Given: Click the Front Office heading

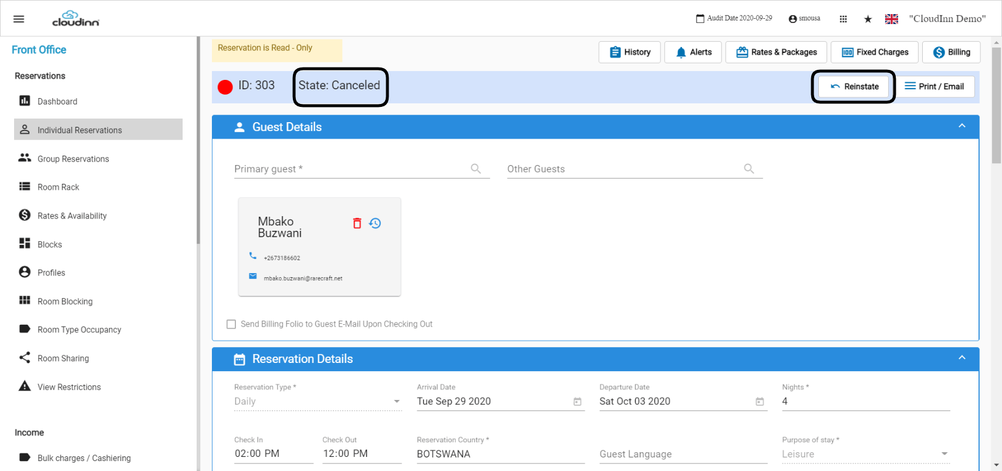Looking at the screenshot, I should (39, 50).
